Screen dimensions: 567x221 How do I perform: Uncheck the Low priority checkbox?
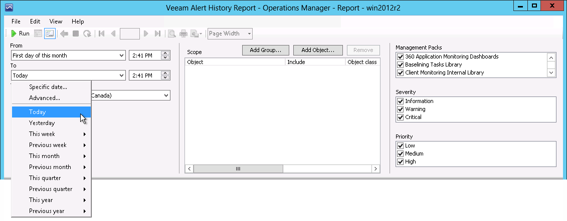pyautogui.click(x=400, y=145)
